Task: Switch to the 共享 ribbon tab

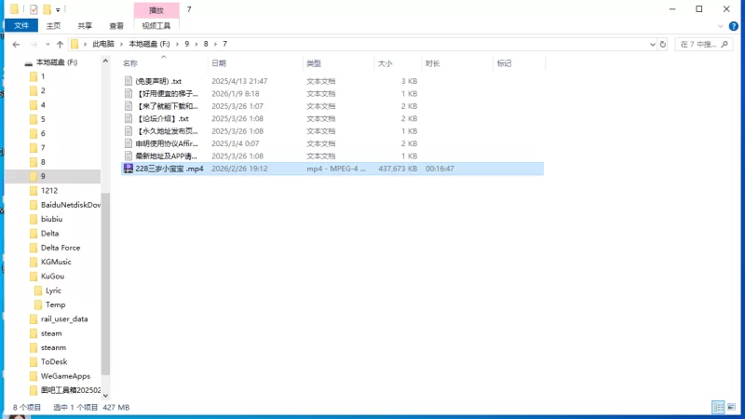Action: (x=85, y=26)
